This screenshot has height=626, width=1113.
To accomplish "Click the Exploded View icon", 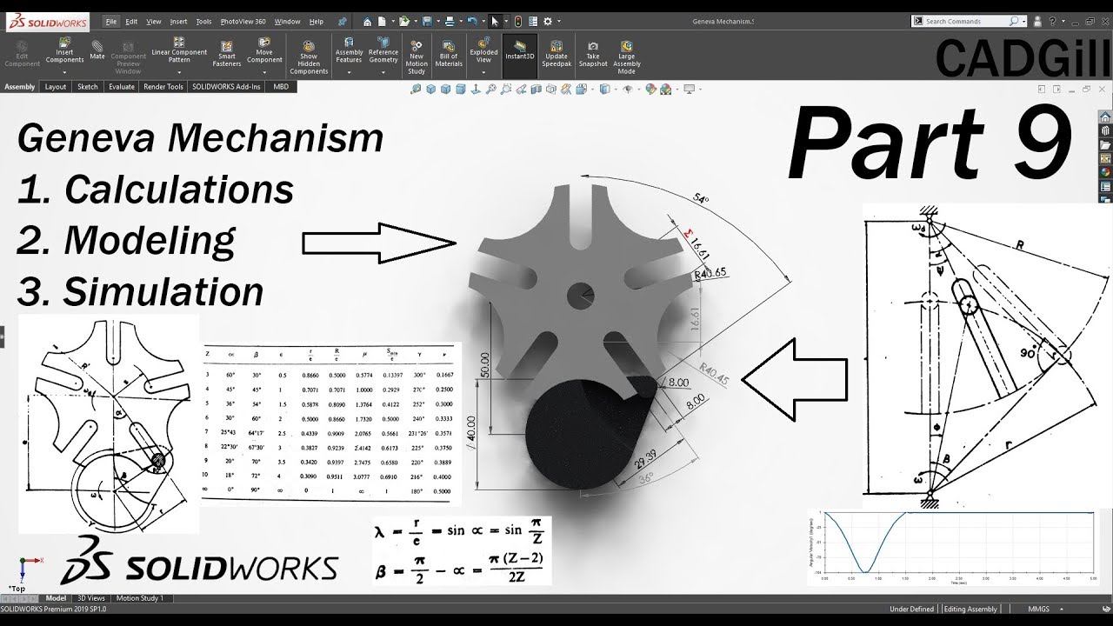I will 483,42.
